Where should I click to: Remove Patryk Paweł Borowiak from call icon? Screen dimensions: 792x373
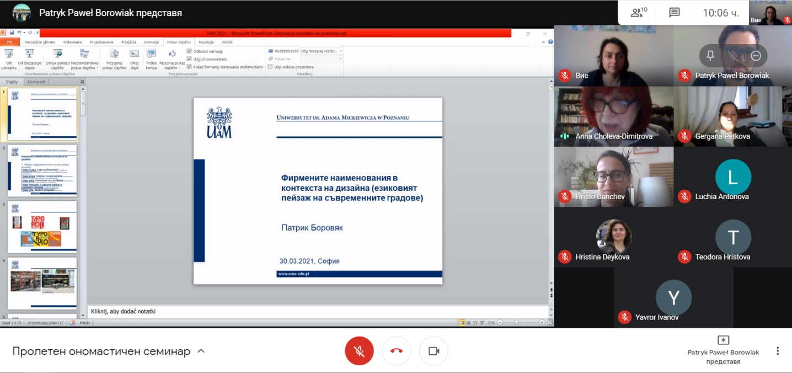(756, 56)
